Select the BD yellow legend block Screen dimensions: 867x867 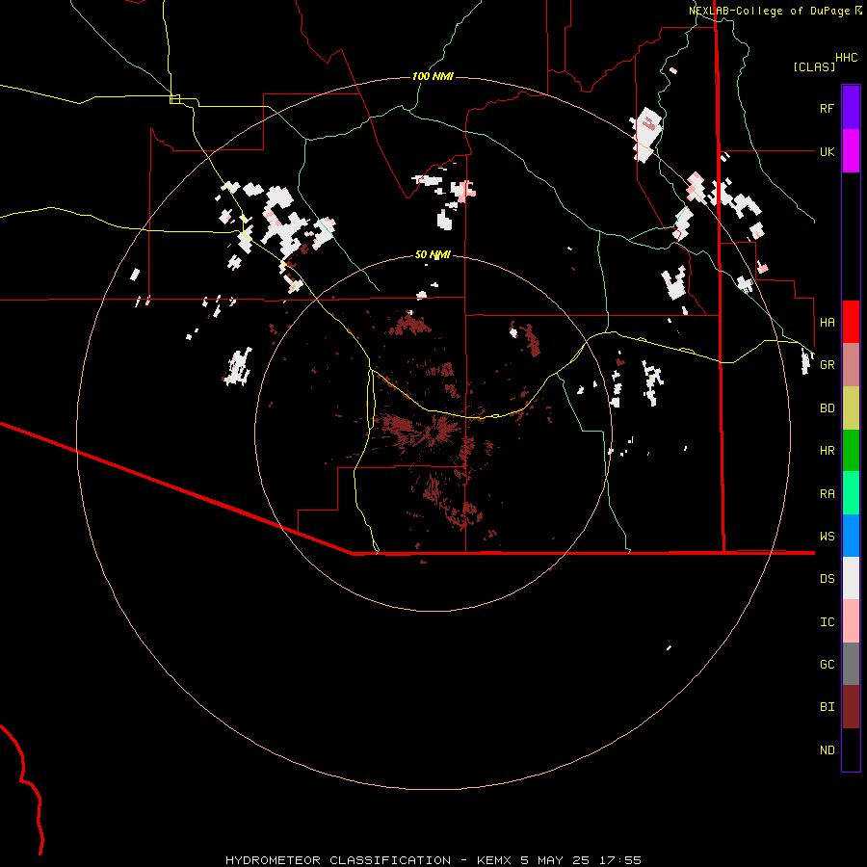[x=851, y=407]
